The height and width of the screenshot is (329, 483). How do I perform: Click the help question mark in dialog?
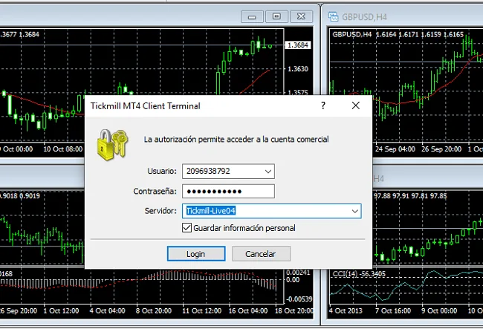coord(322,105)
